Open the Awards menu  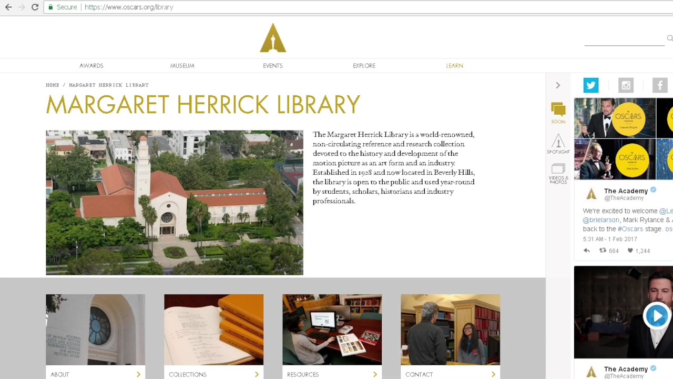(91, 66)
